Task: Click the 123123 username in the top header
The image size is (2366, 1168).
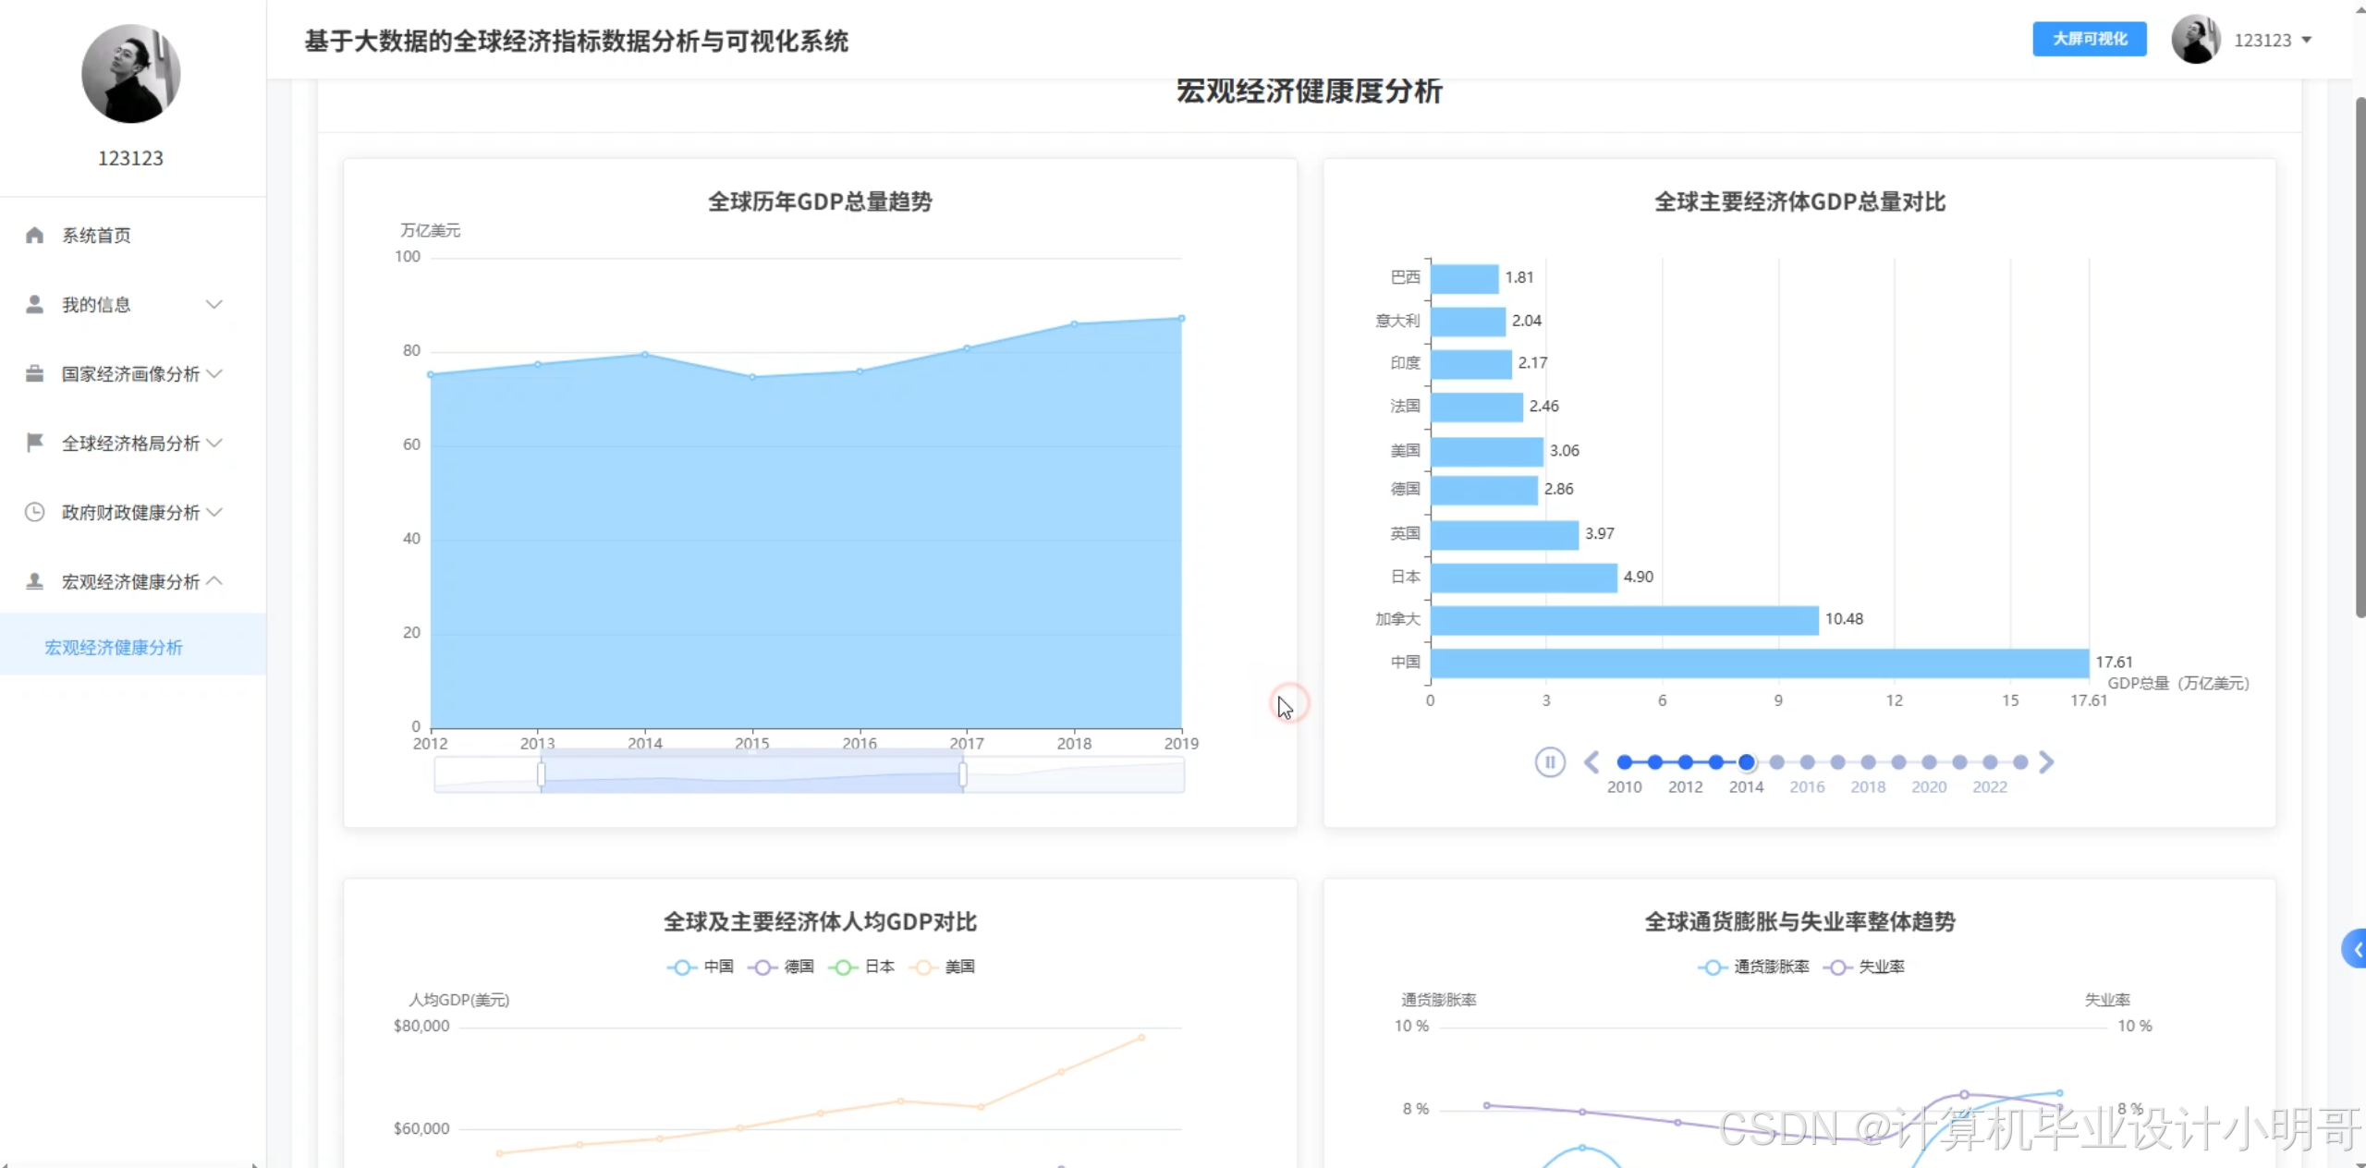Action: point(2262,40)
